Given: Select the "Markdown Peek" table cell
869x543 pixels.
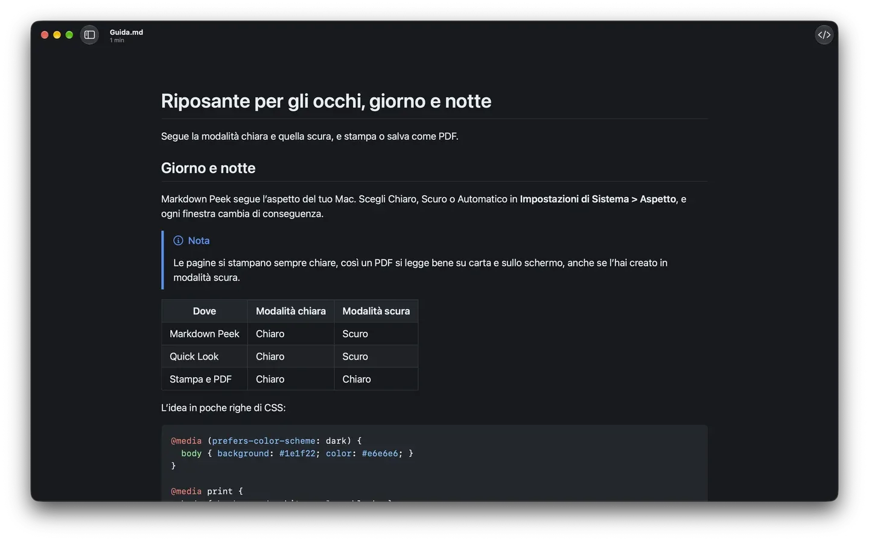Looking at the screenshot, I should (x=205, y=334).
